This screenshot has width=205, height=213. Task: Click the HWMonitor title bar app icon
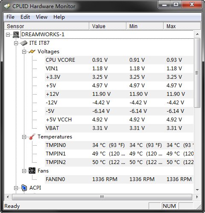click(x=7, y=6)
